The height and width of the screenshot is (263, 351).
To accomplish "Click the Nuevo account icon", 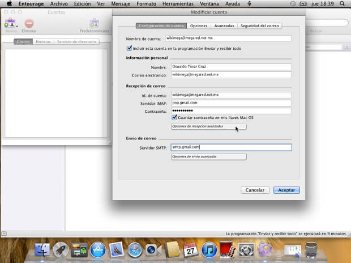I will point(8,23).
